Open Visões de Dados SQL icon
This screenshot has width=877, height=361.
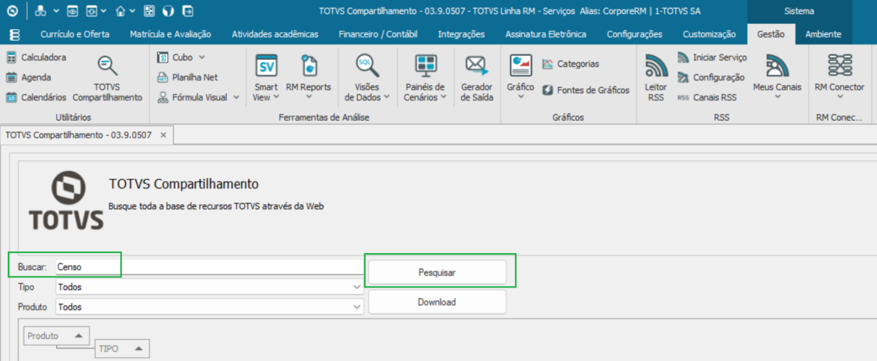click(x=367, y=66)
